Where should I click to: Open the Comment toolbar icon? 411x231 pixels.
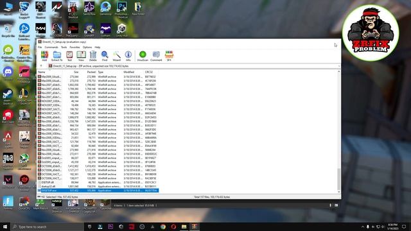click(156, 56)
